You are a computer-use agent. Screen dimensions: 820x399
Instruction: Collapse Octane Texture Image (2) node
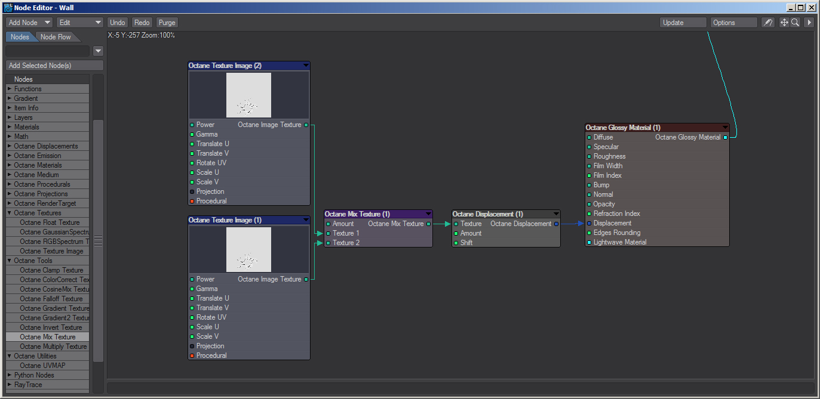pos(306,66)
